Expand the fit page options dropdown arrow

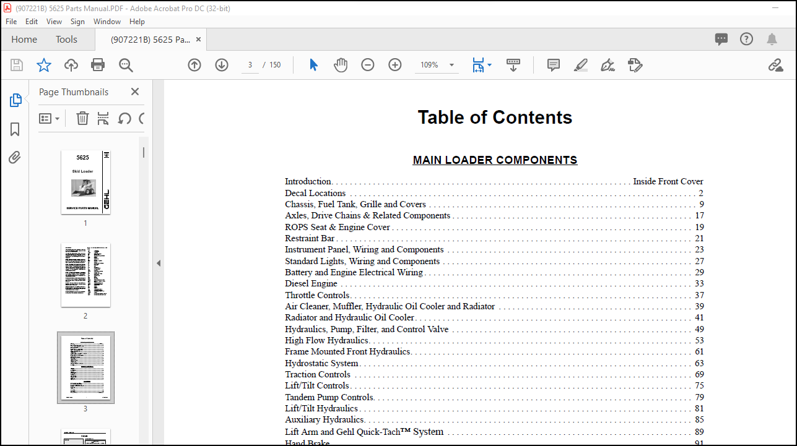click(489, 65)
